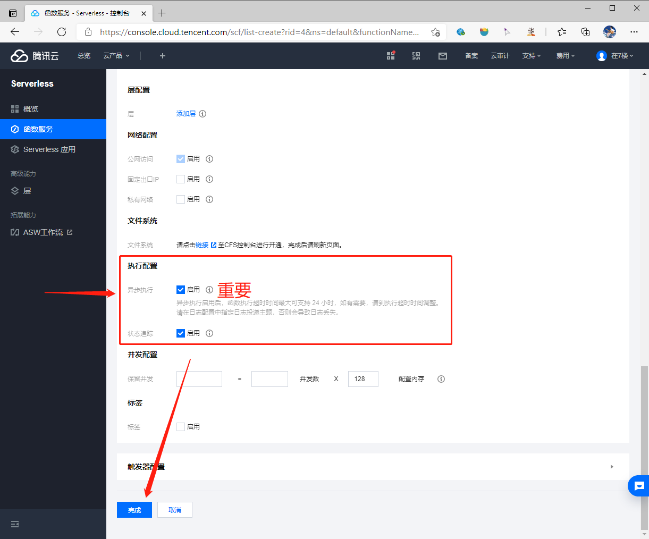Toggle 状态追踪 status tracking checkbox
Screen dimensions: 649x539
click(x=181, y=333)
